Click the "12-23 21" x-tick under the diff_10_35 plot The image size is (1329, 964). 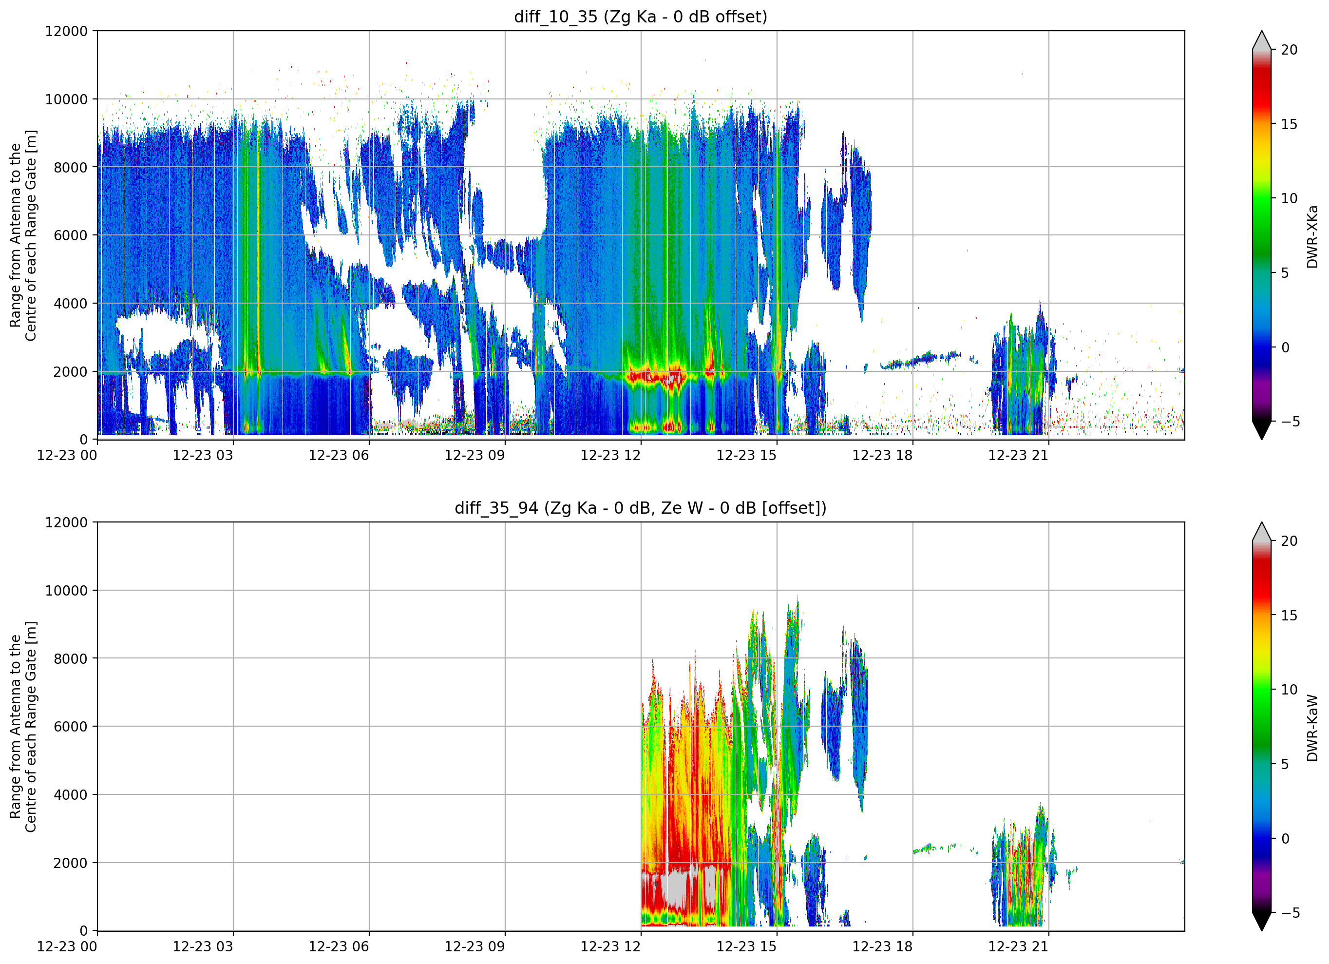[x=1019, y=456]
